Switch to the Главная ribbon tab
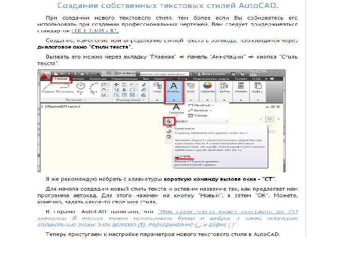This screenshot has width=337, height=253. (x=61, y=79)
